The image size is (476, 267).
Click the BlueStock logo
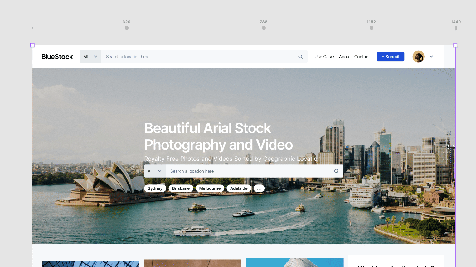(x=57, y=57)
